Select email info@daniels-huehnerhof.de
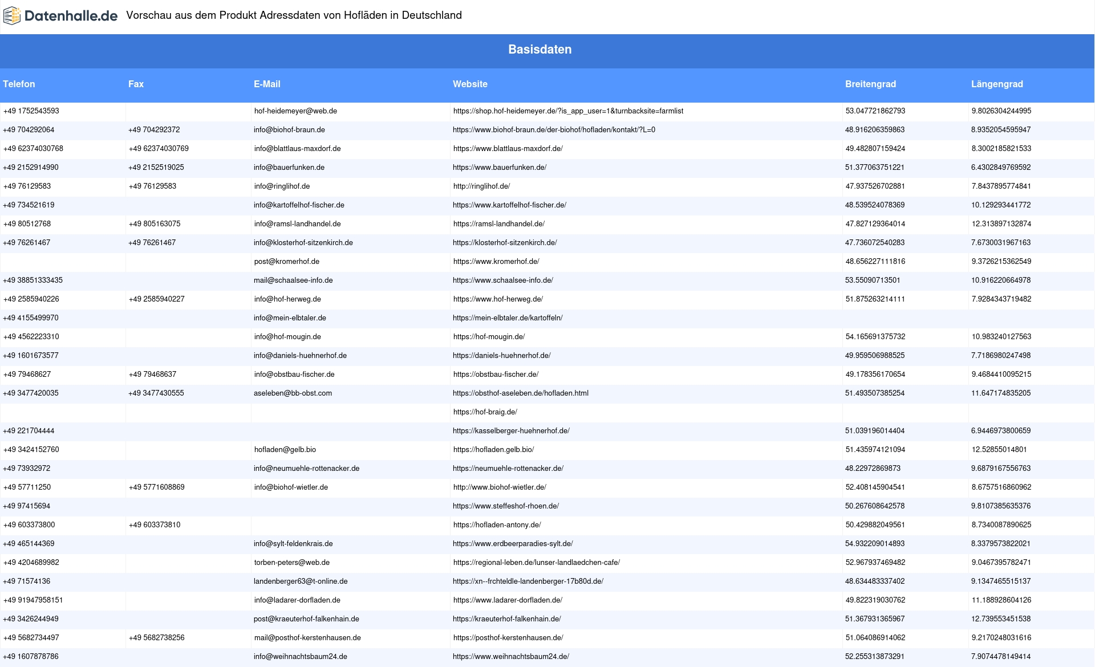 (x=300, y=356)
